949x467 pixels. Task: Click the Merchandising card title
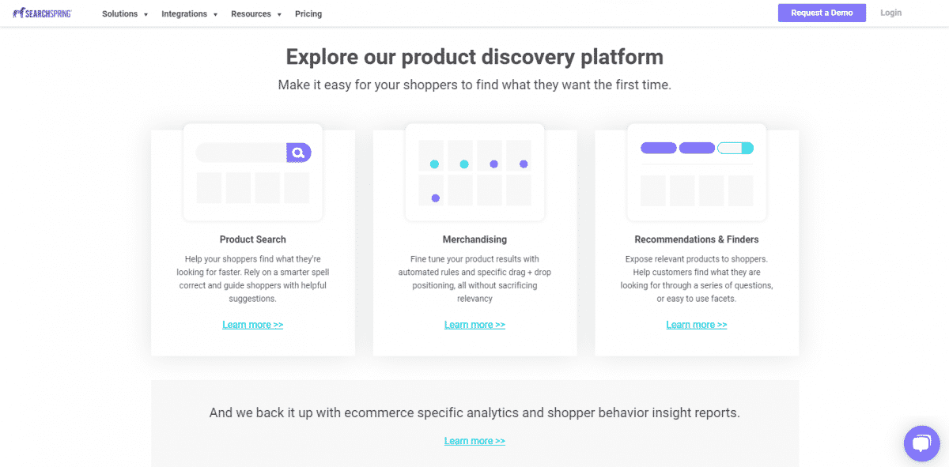click(475, 239)
